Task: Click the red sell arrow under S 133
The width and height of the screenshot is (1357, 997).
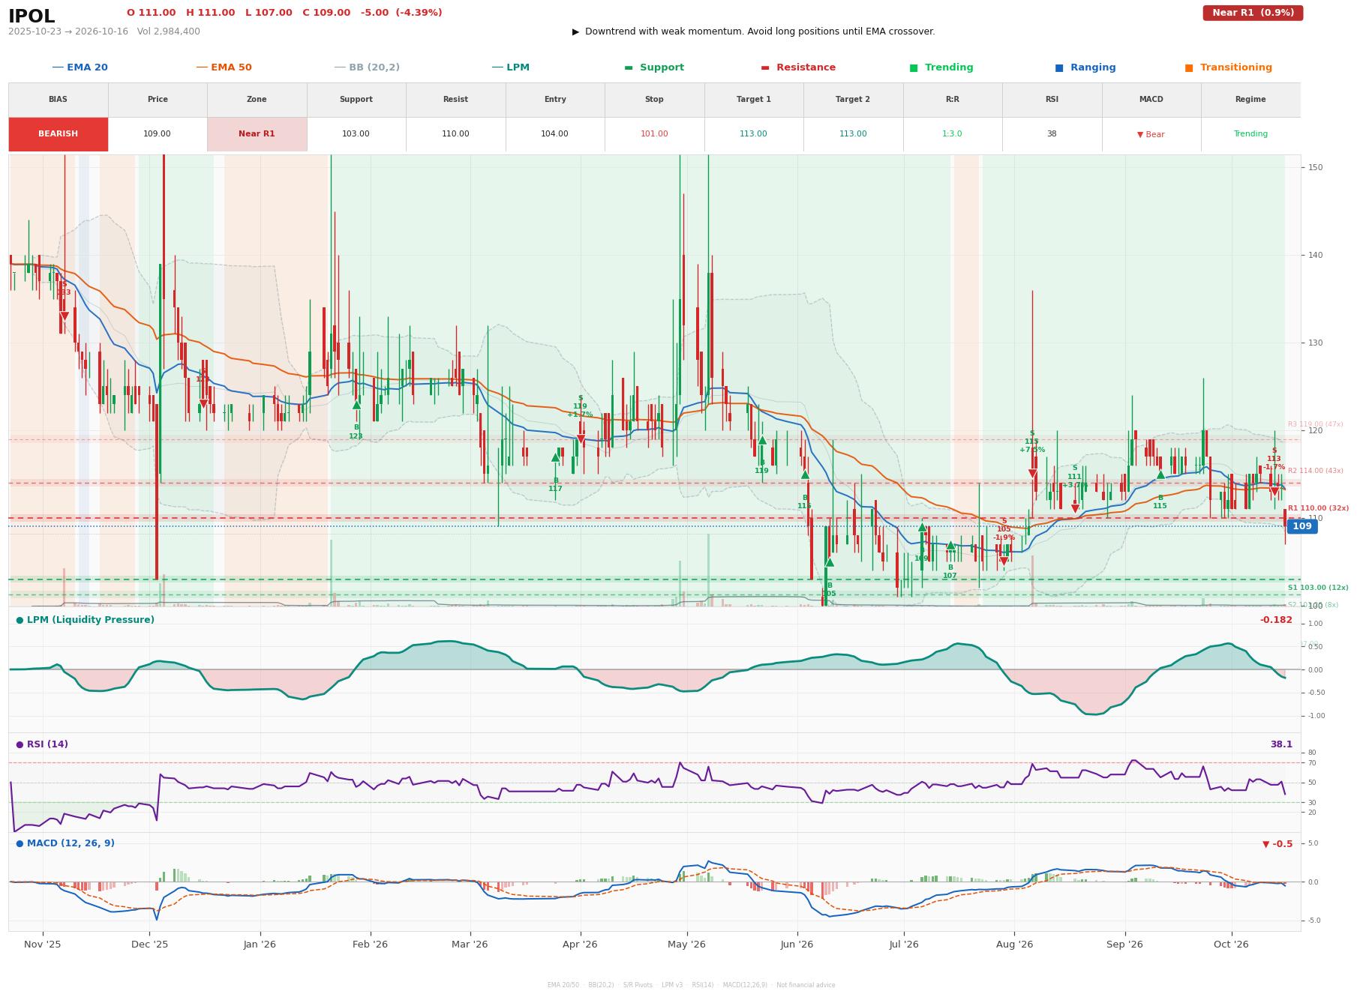Action: 65,316
